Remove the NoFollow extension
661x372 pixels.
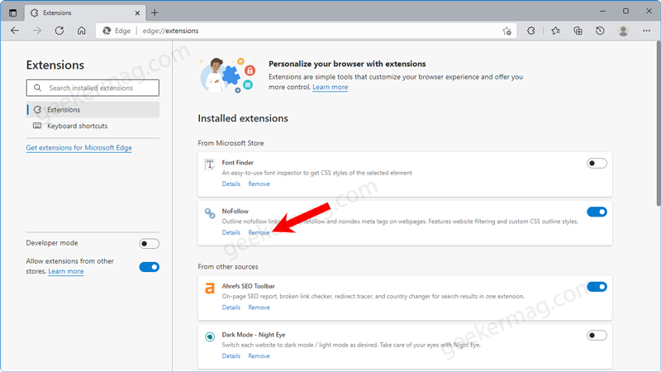259,232
